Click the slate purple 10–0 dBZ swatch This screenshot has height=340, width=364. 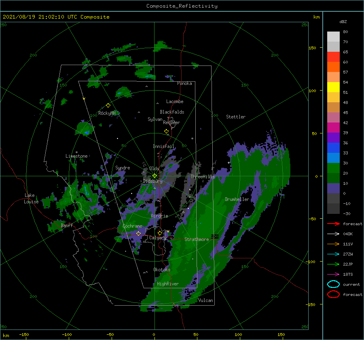(333, 188)
